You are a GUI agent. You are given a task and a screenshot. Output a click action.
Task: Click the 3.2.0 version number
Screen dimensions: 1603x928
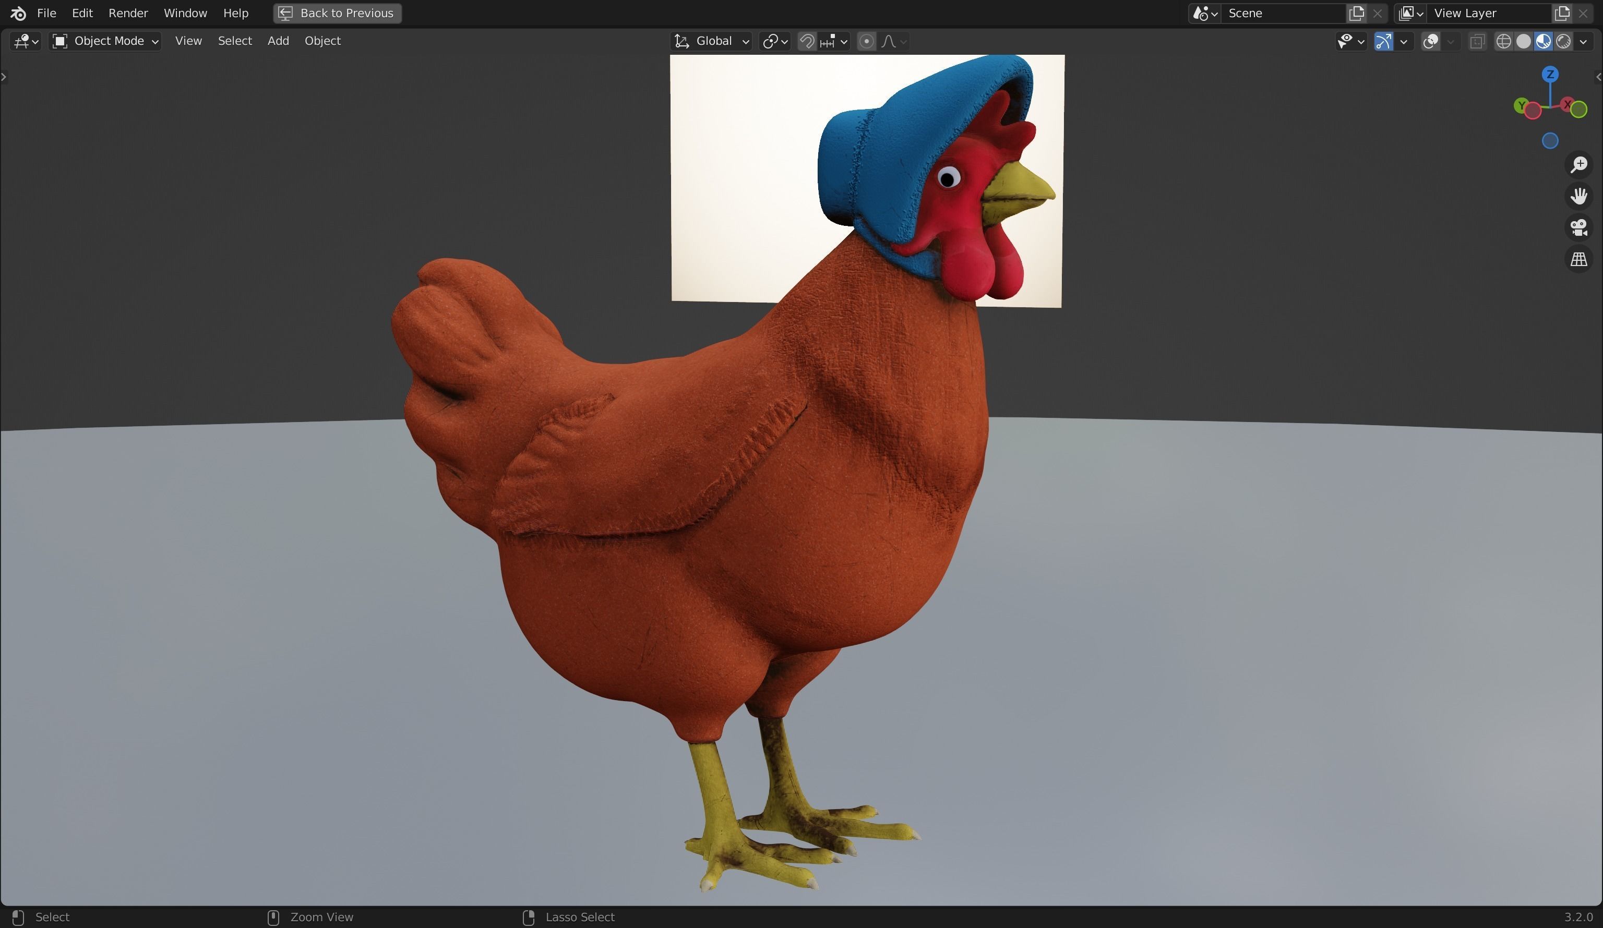(1578, 917)
